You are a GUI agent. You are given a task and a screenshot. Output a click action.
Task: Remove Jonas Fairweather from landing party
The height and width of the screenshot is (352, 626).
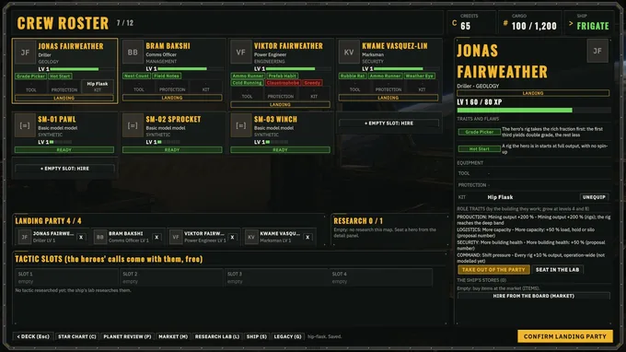click(81, 238)
